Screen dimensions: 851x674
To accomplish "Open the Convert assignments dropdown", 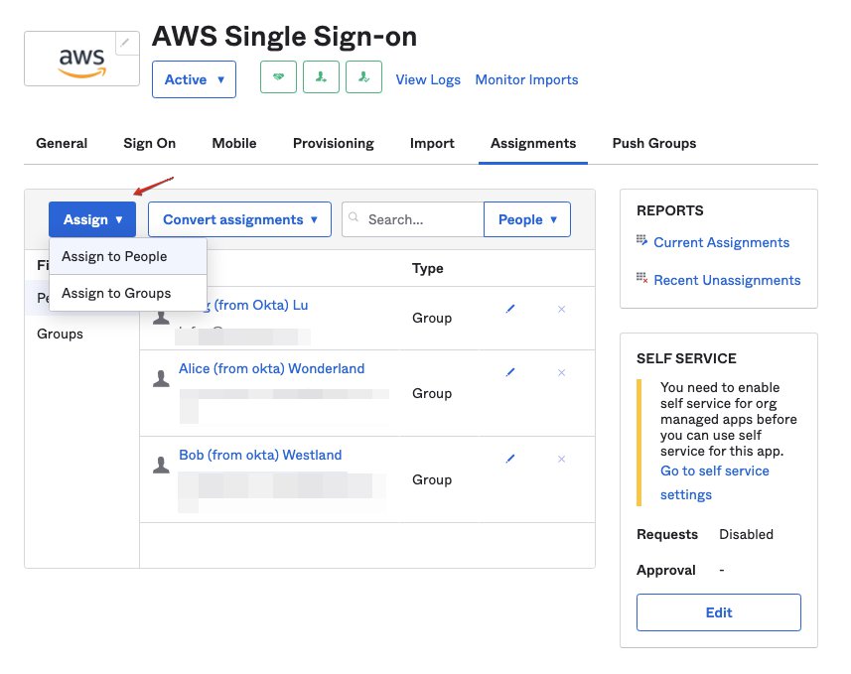I will 239,219.
